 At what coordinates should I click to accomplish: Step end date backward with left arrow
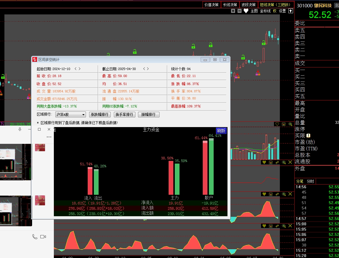click(144, 69)
